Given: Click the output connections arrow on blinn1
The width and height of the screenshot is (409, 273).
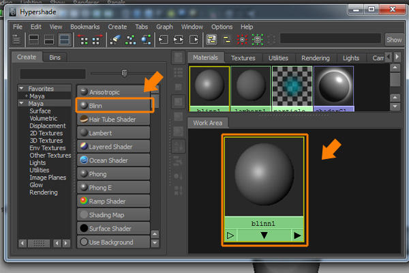Looking at the screenshot, I should click(297, 235).
